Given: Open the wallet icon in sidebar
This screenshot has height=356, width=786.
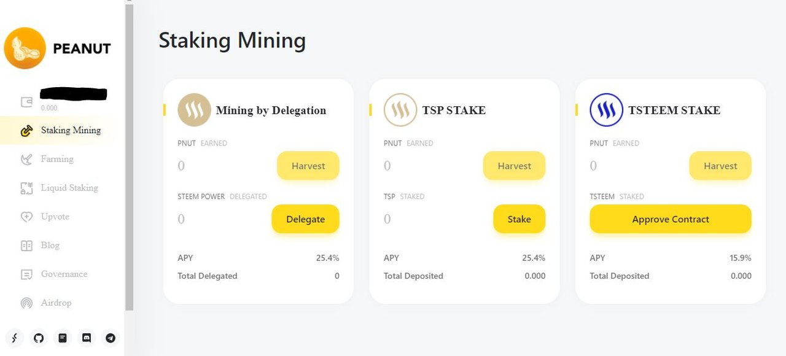Looking at the screenshot, I should tap(26, 102).
